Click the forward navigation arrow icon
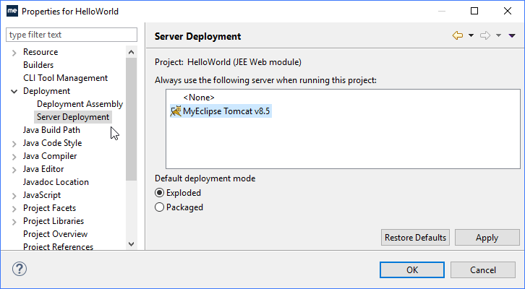 485,35
